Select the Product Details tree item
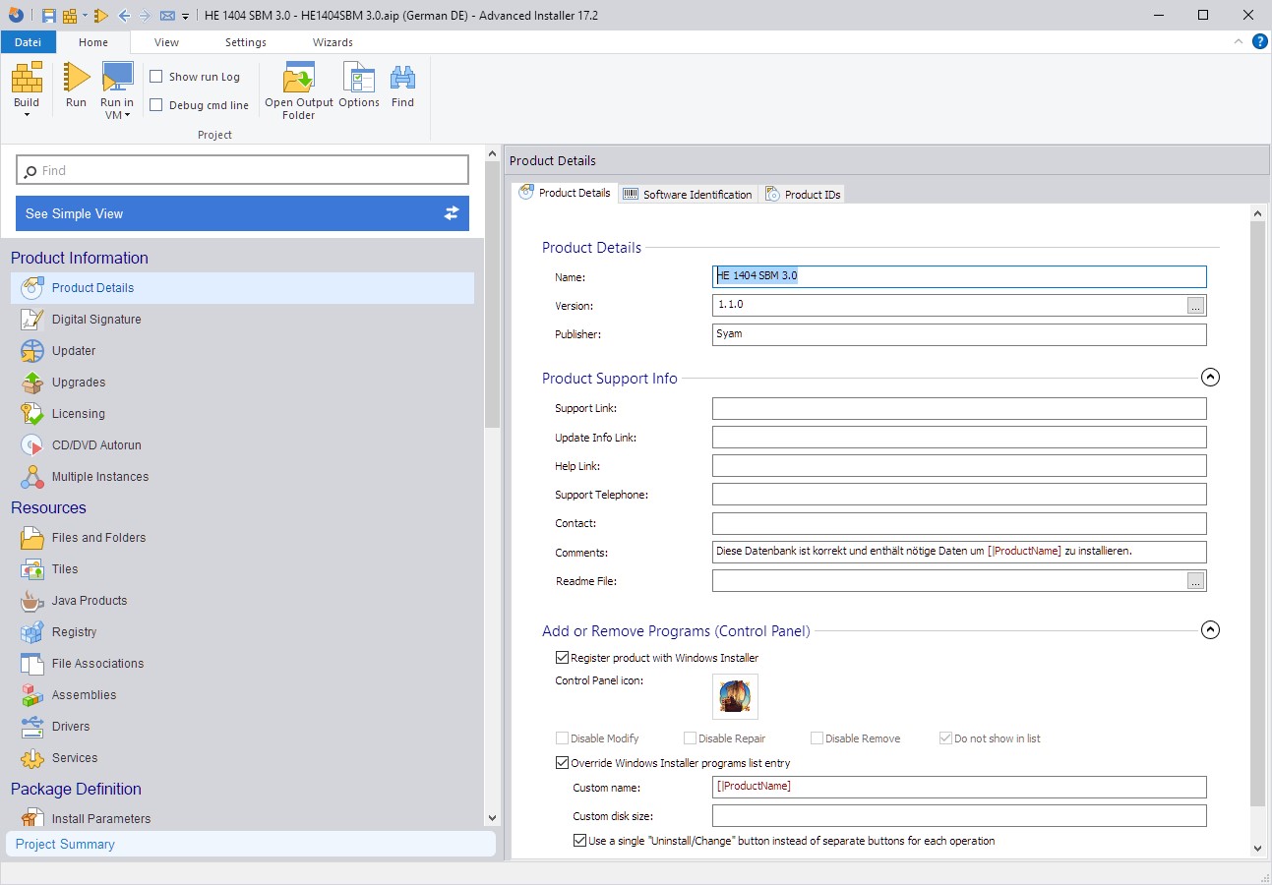The image size is (1272, 885). click(x=242, y=288)
